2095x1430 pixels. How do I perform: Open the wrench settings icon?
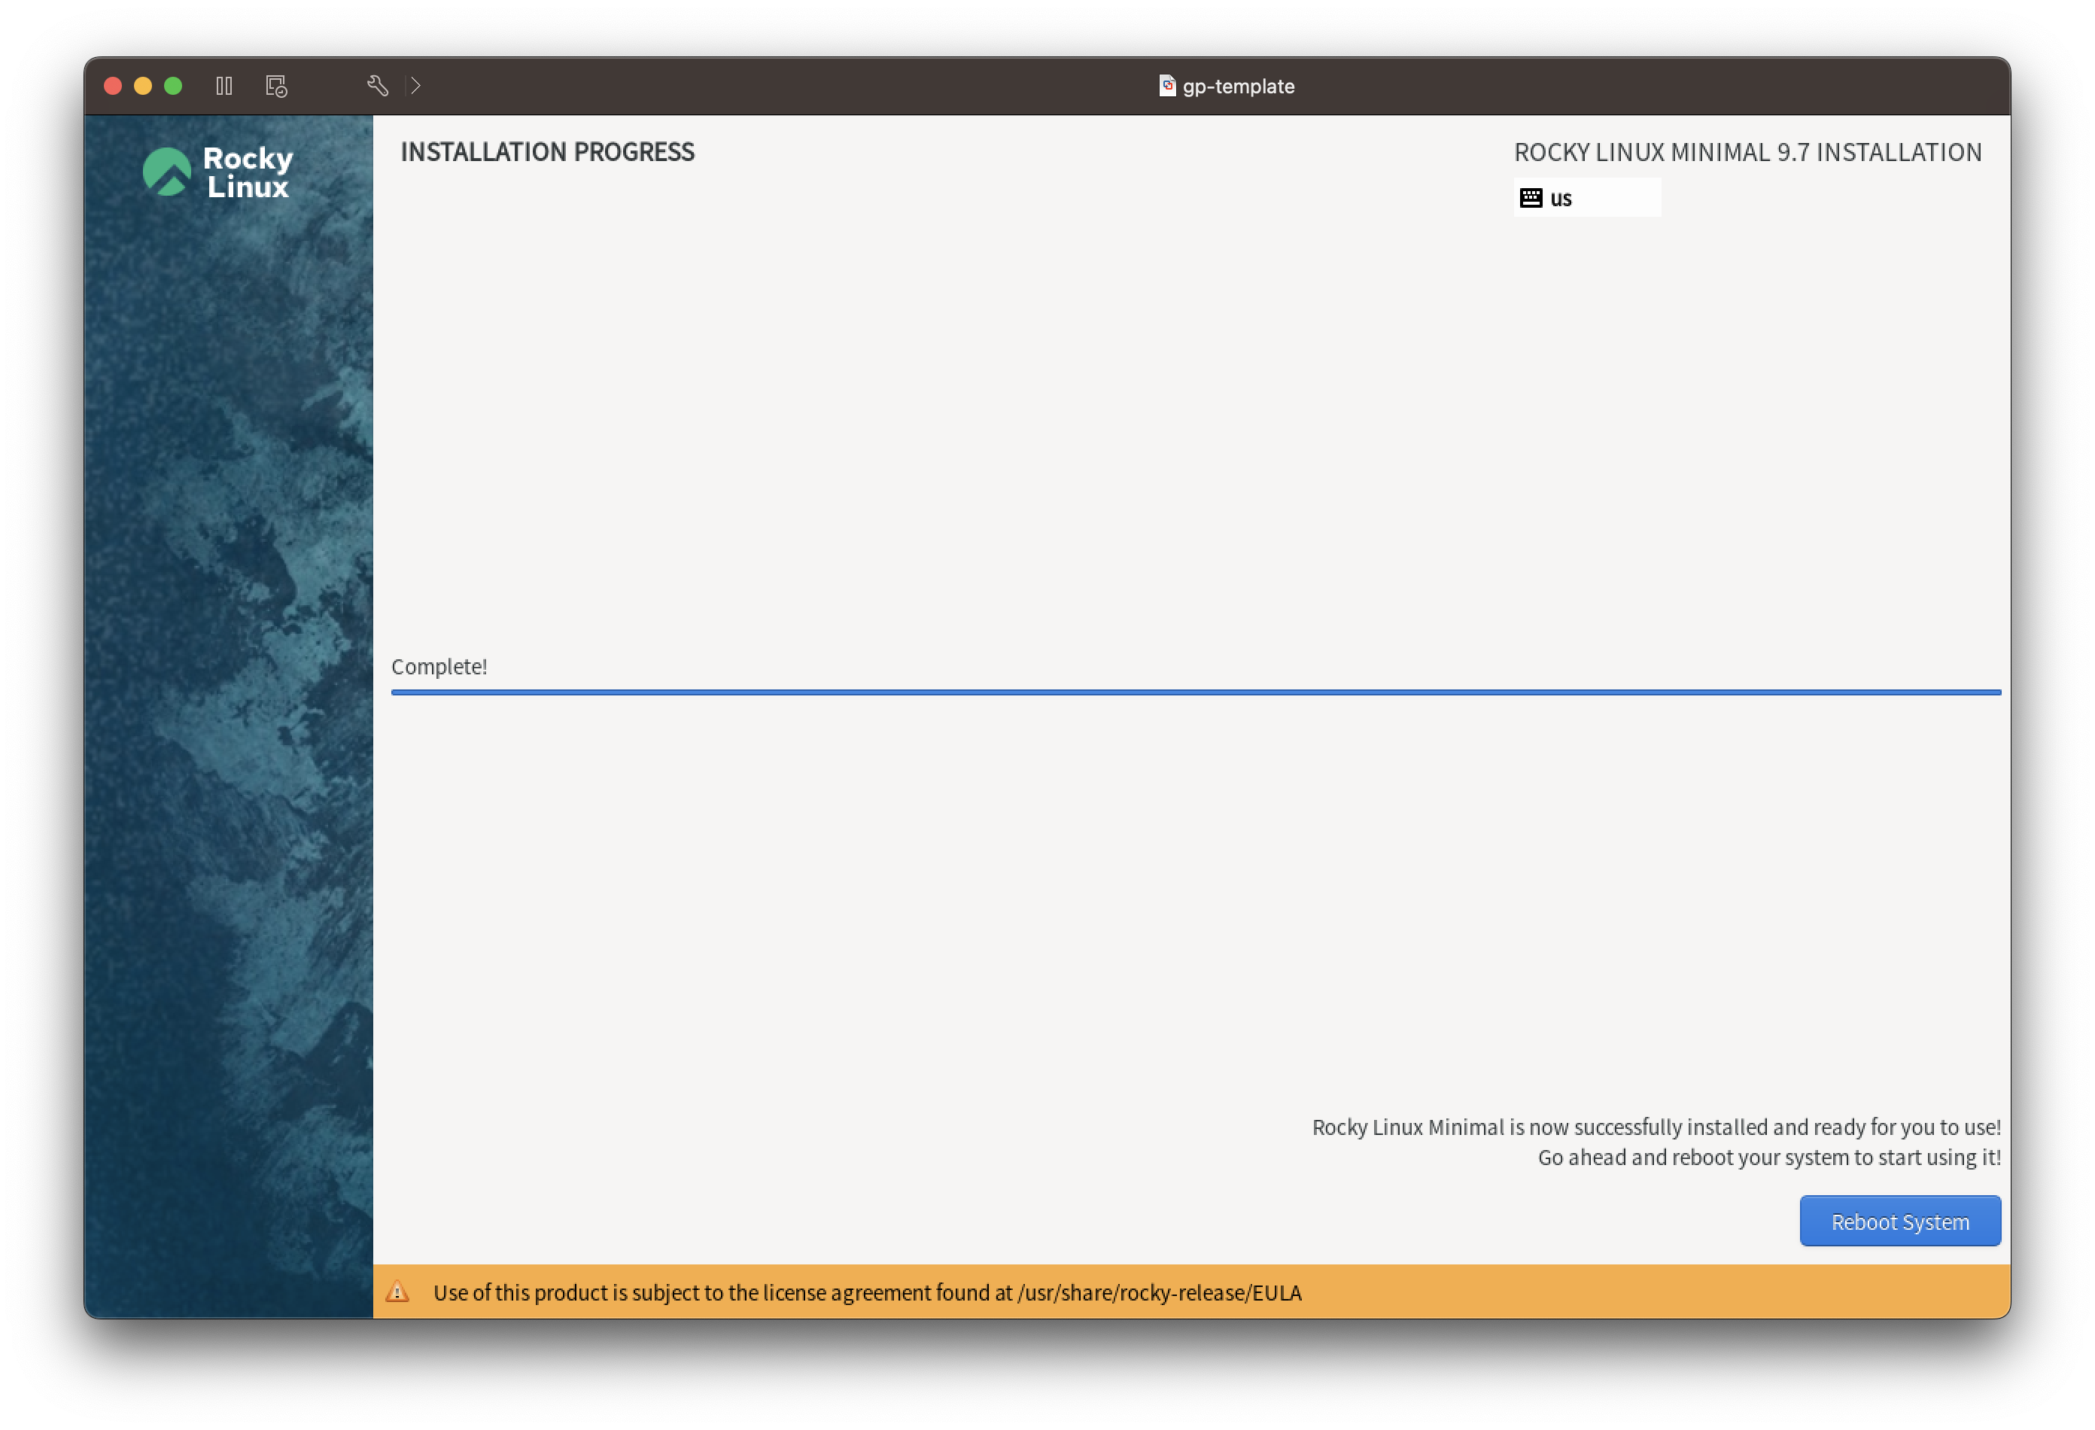(x=378, y=86)
